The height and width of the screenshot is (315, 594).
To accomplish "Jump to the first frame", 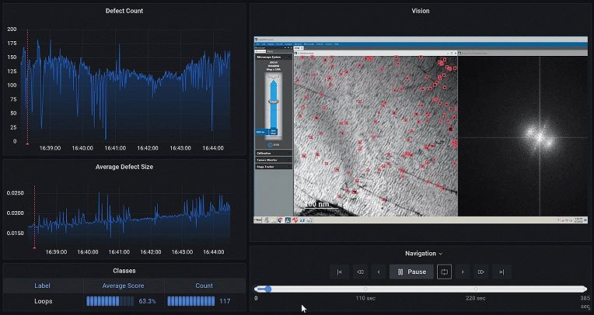I will 338,272.
